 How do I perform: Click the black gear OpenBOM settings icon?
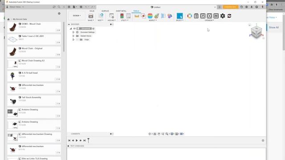223,16
